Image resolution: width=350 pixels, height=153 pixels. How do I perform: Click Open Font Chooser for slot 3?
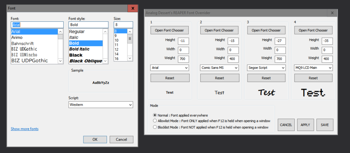point(266,30)
